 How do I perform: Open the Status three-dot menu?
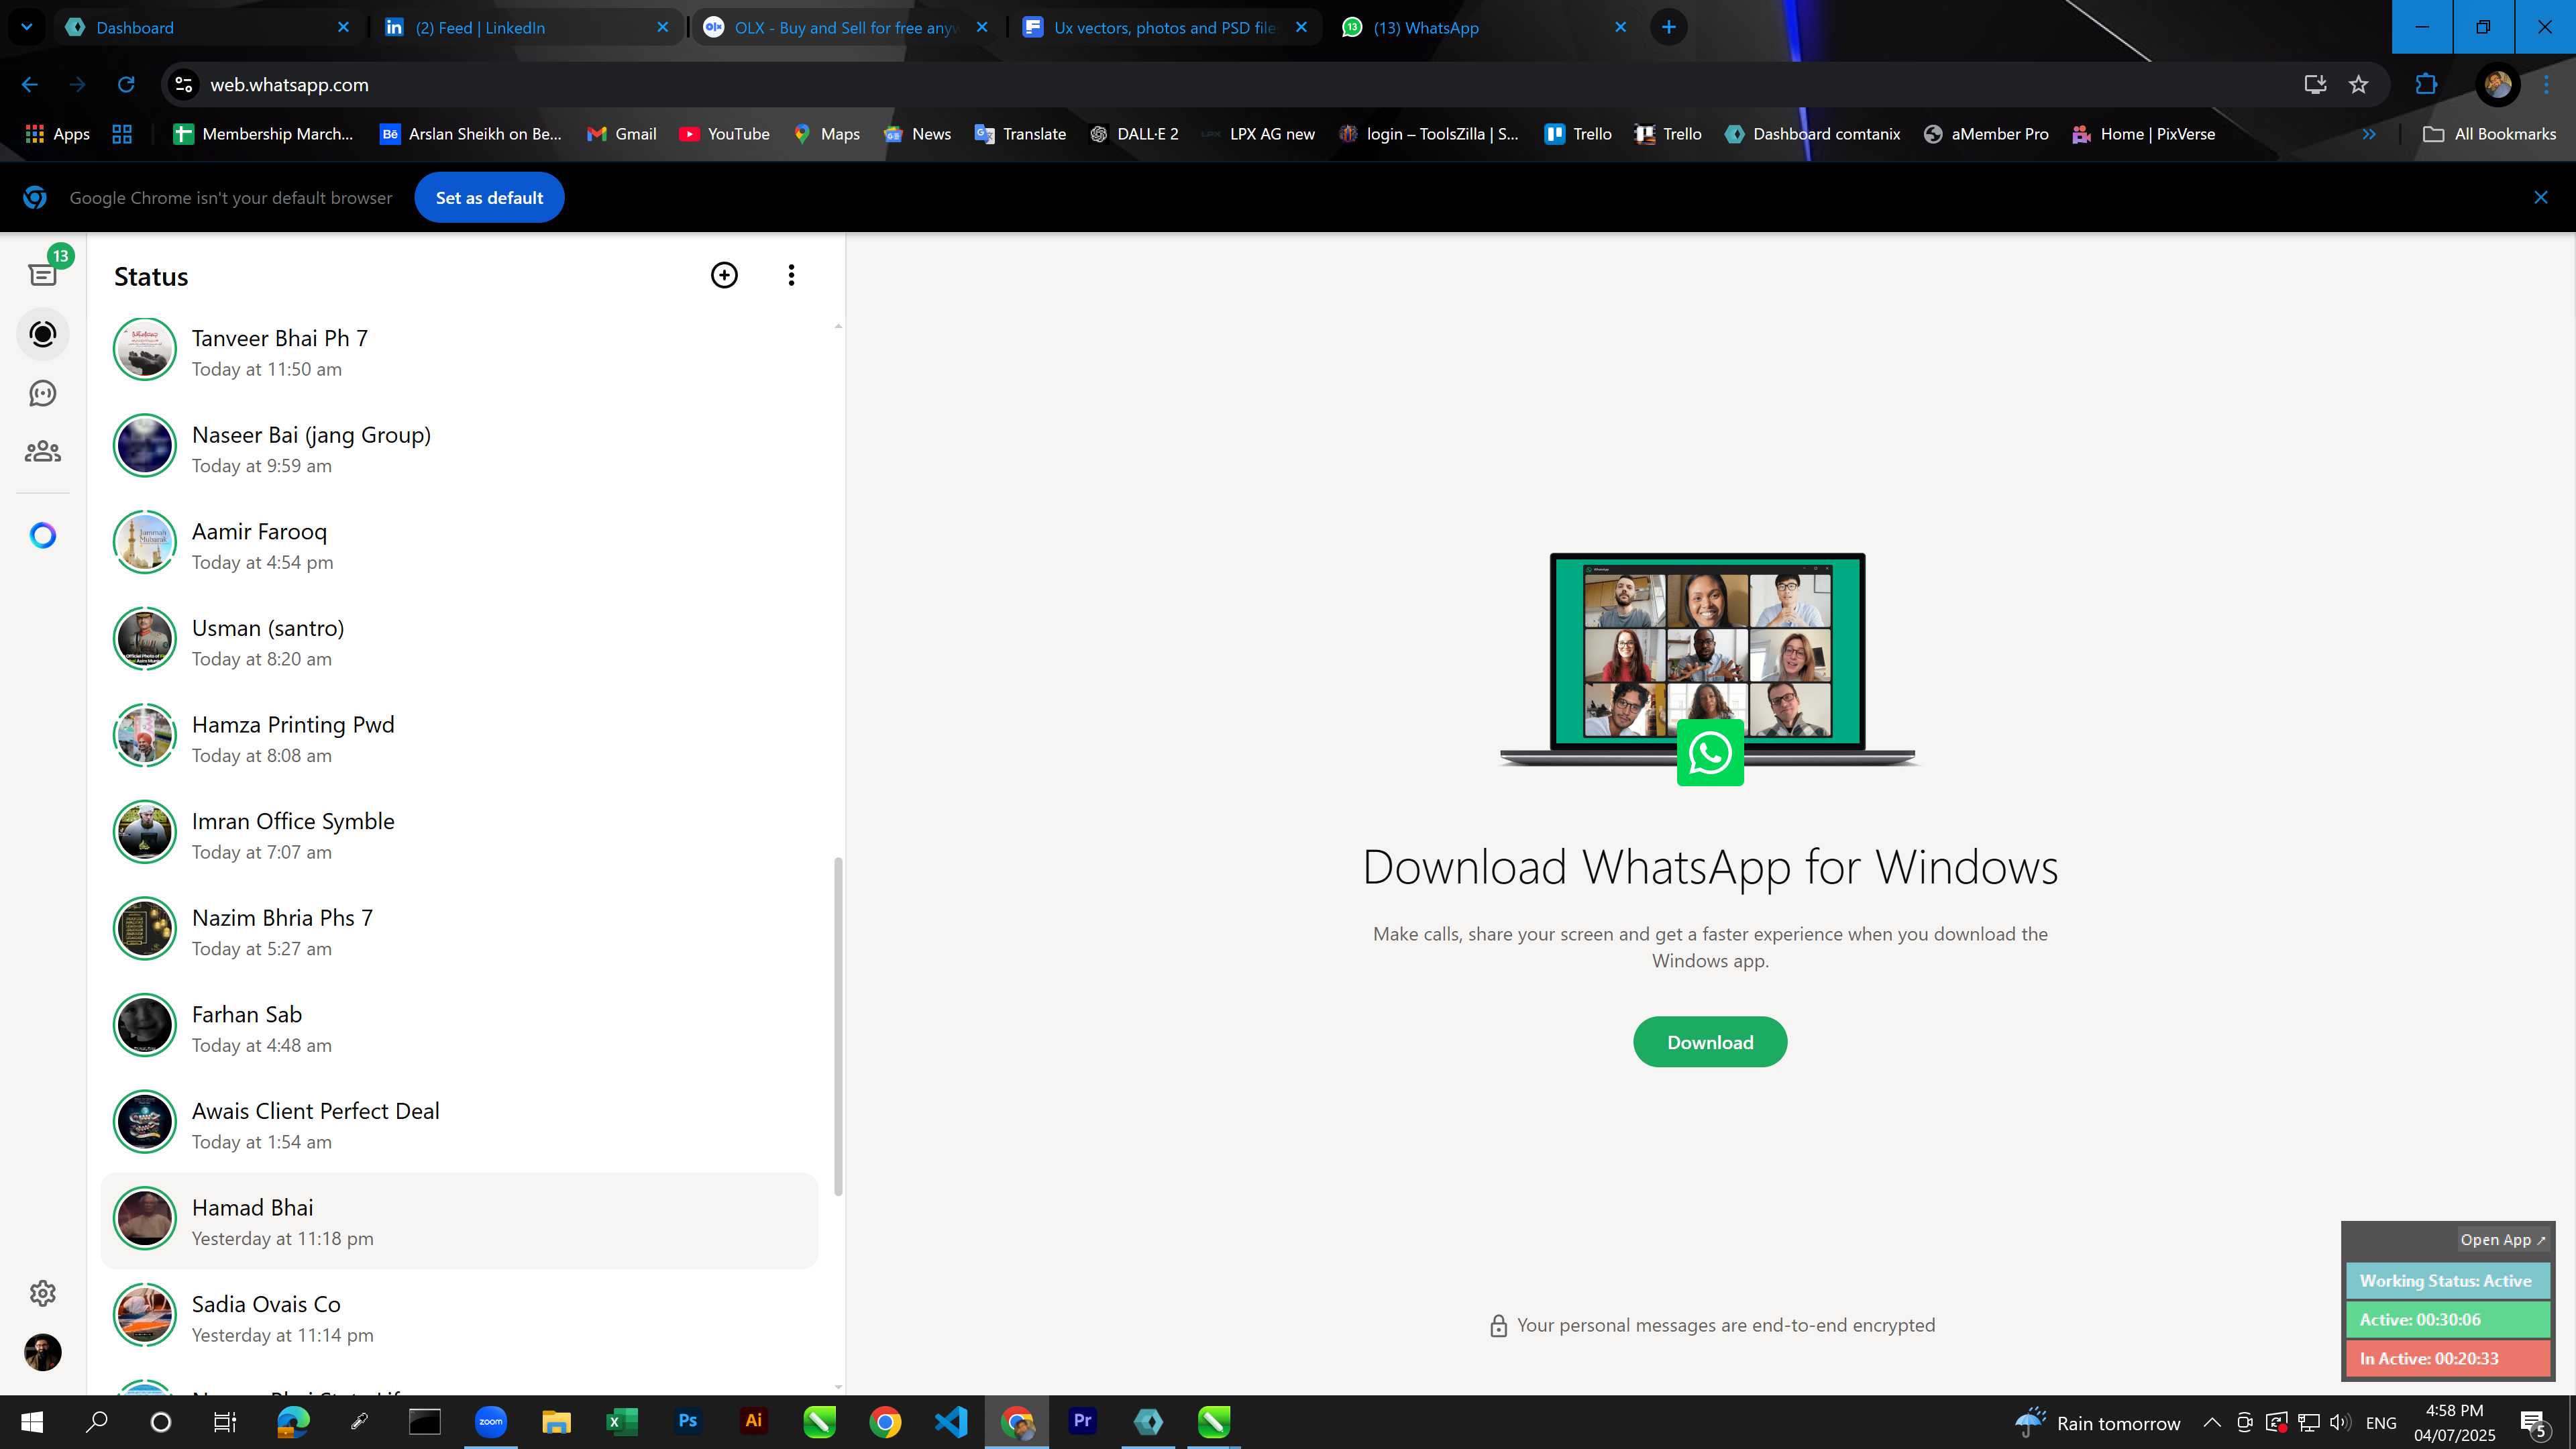pyautogui.click(x=791, y=275)
